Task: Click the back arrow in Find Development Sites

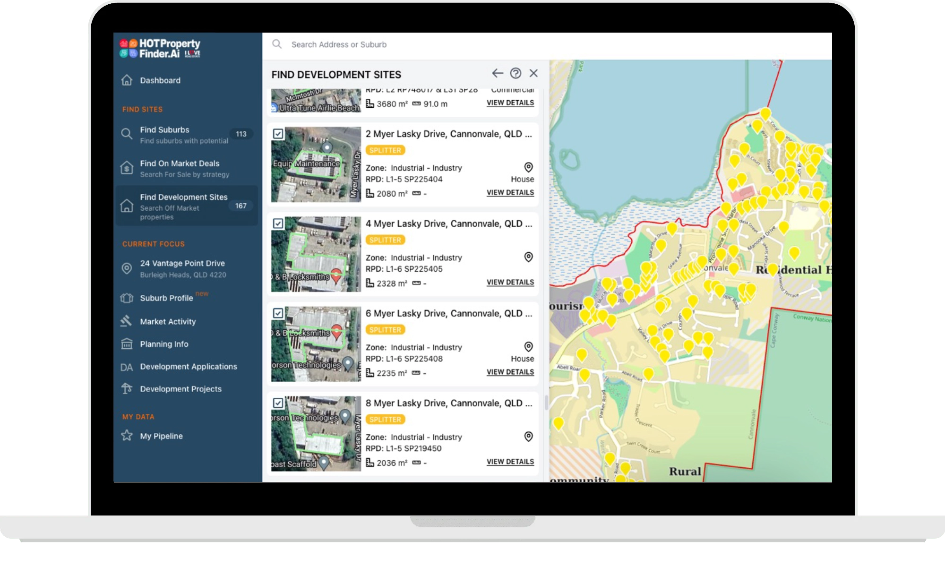Action: click(497, 73)
